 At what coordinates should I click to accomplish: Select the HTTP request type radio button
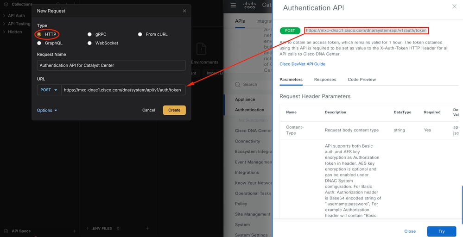[39, 34]
